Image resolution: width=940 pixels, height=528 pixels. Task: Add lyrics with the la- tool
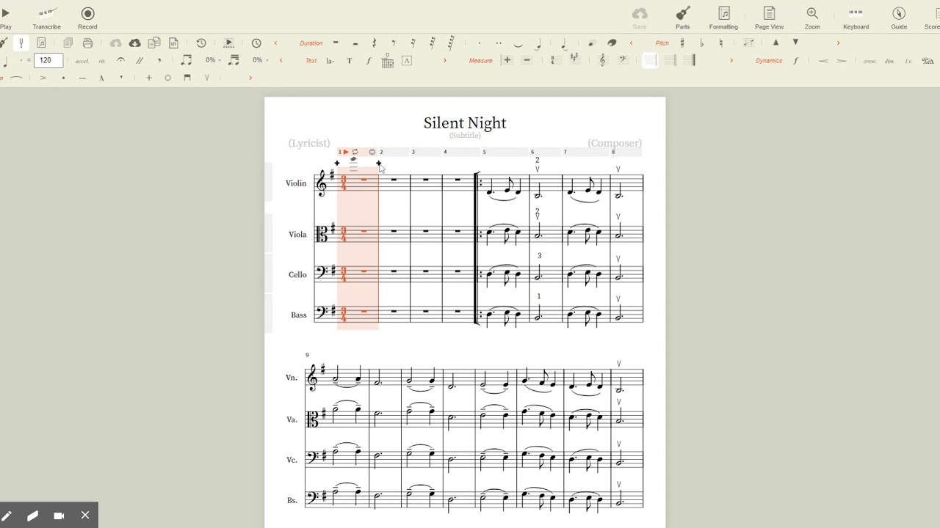[330, 61]
